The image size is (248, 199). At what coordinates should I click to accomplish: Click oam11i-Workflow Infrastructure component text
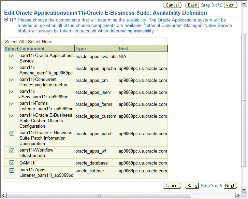click(37, 153)
